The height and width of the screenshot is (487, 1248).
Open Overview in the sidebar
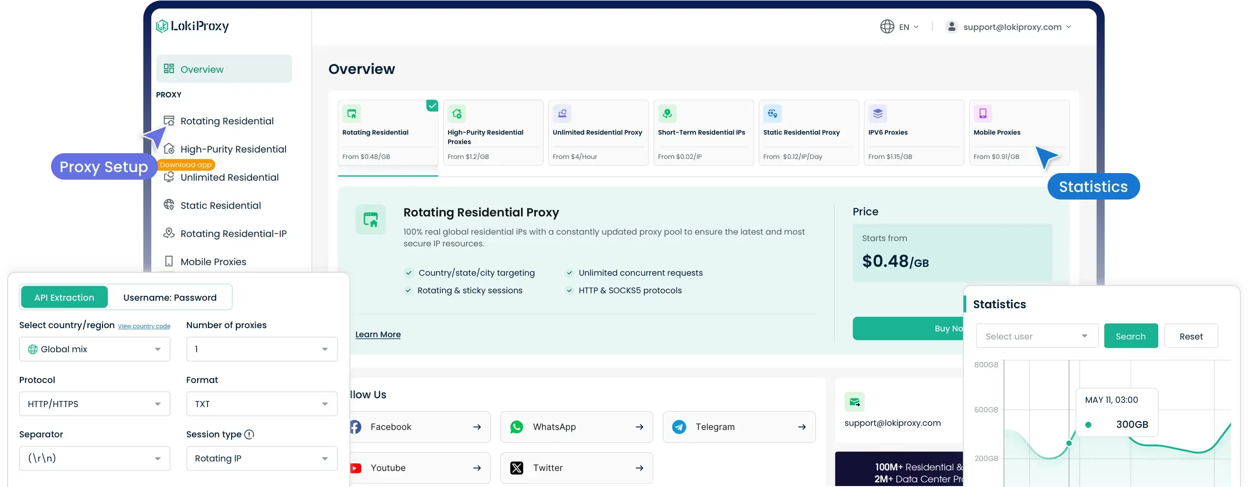(x=224, y=69)
